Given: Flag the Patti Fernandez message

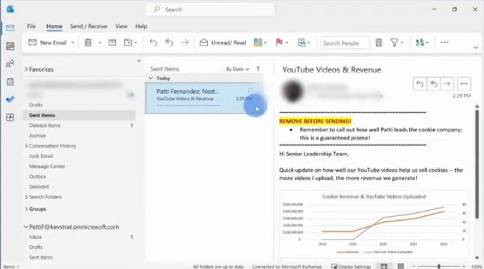Looking at the screenshot, I should 251,91.
